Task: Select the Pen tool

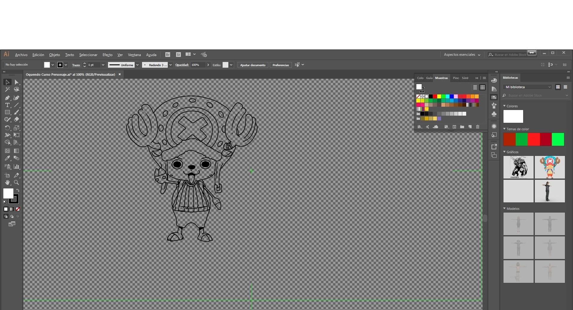Action: [7, 98]
